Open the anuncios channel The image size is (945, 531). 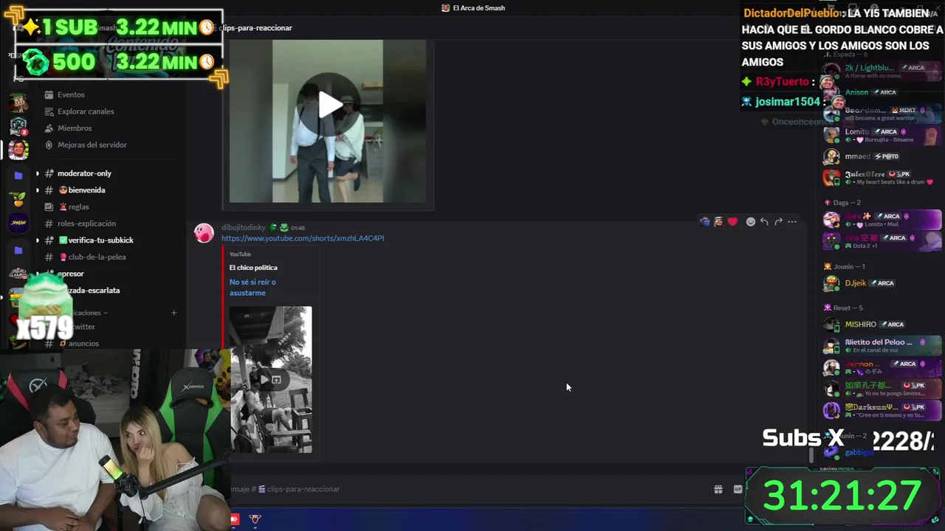pyautogui.click(x=83, y=344)
